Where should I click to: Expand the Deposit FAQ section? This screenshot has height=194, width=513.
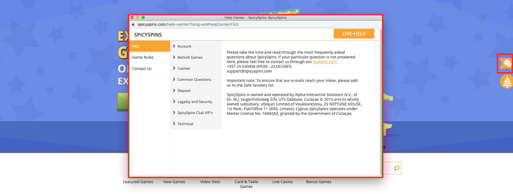click(x=196, y=91)
